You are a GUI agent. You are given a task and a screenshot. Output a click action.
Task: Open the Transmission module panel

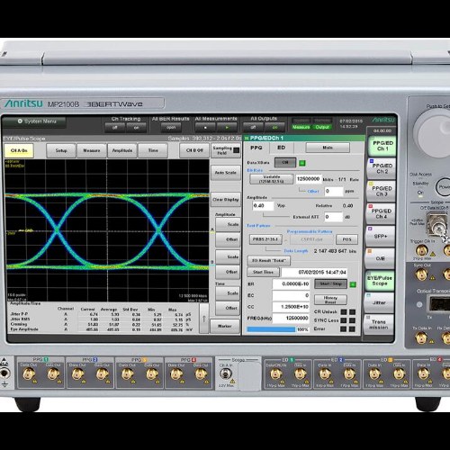click(x=379, y=324)
